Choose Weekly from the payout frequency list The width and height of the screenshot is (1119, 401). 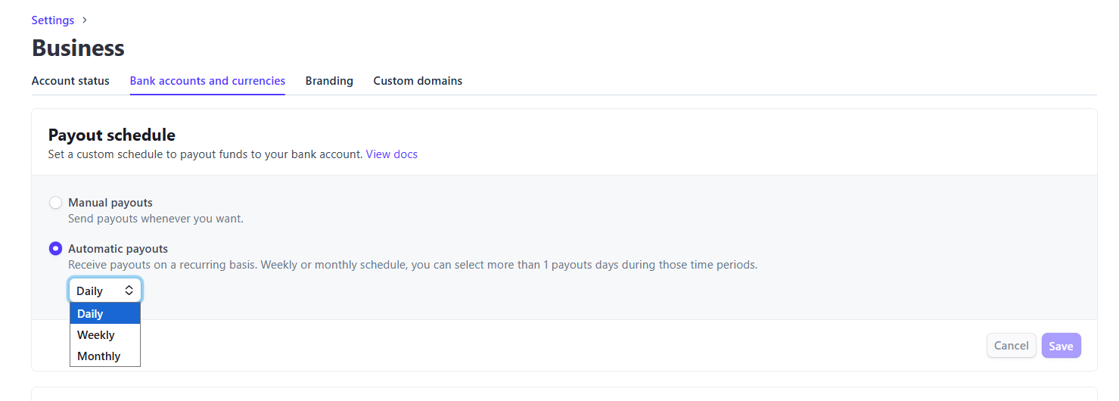105,335
